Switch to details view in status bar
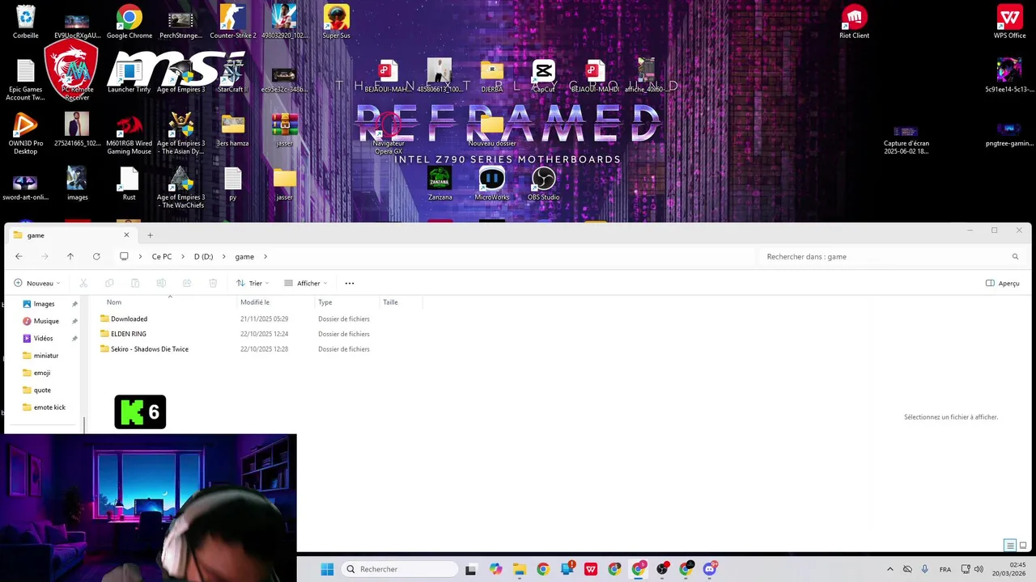Viewport: 1036px width, 582px height. pos(1009,546)
